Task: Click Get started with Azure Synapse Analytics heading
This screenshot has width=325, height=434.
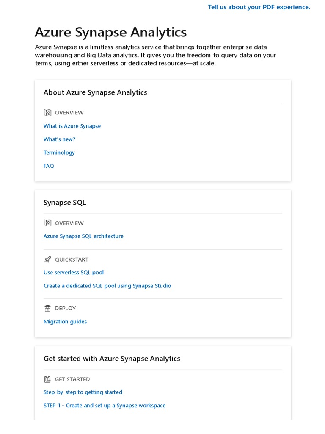Action: pos(112,359)
